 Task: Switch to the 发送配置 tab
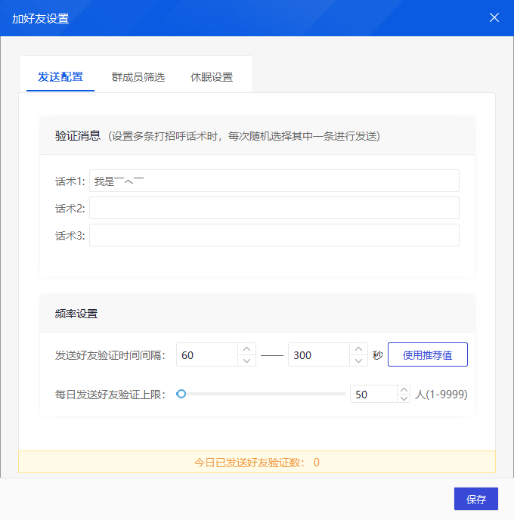pos(60,77)
